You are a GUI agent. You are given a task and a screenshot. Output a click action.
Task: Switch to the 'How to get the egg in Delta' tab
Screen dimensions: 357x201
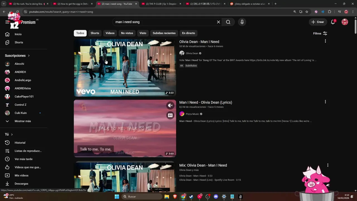tap(73, 4)
